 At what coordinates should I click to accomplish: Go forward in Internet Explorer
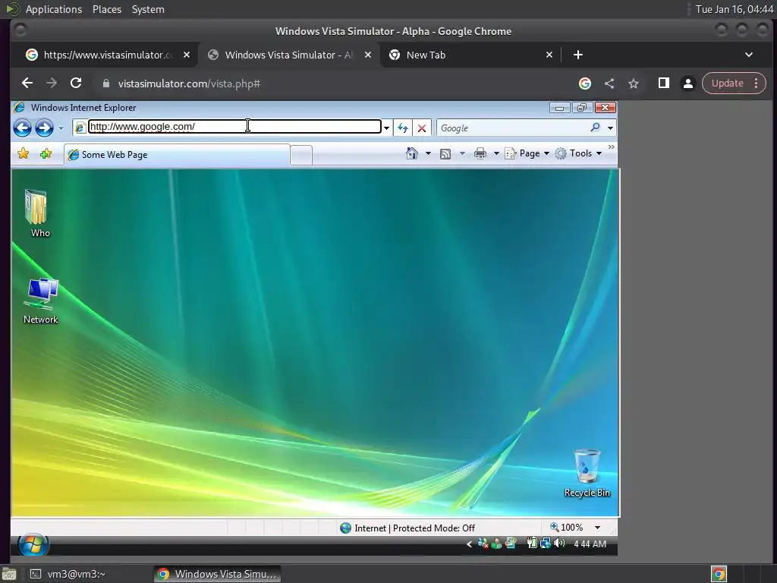click(44, 128)
